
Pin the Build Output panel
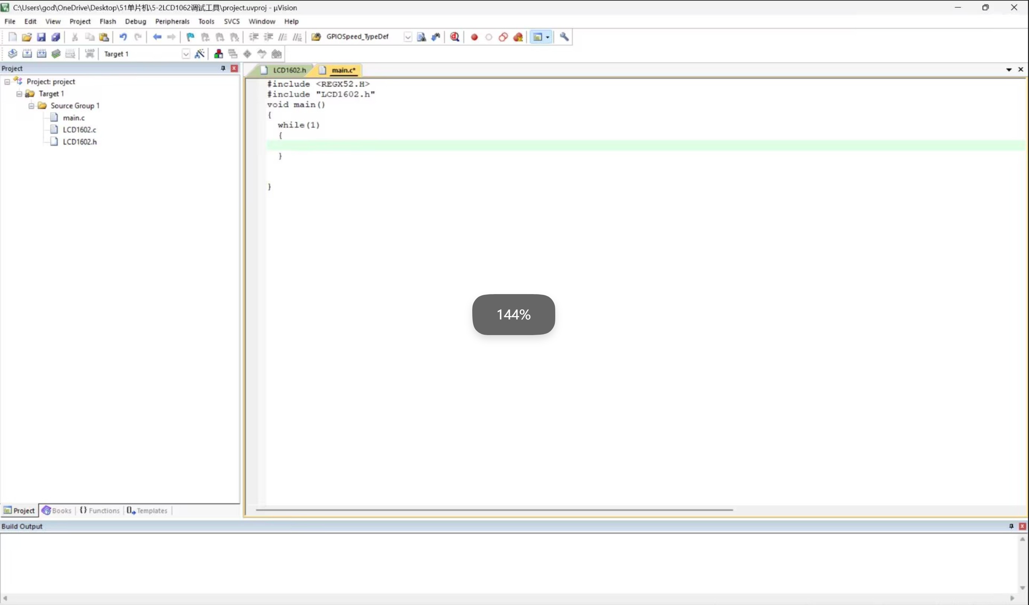click(1011, 526)
